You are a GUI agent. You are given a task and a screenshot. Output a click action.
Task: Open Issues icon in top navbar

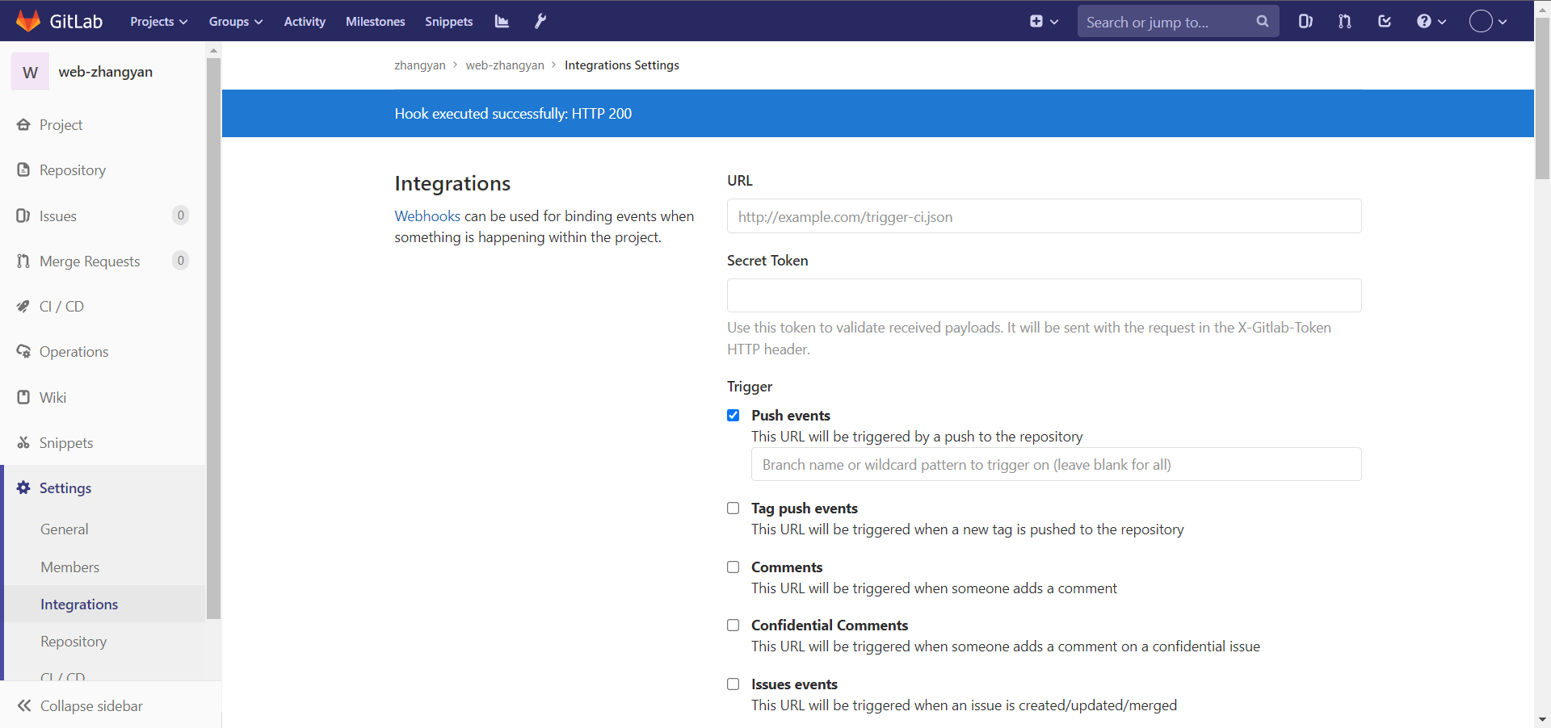pyautogui.click(x=1305, y=22)
